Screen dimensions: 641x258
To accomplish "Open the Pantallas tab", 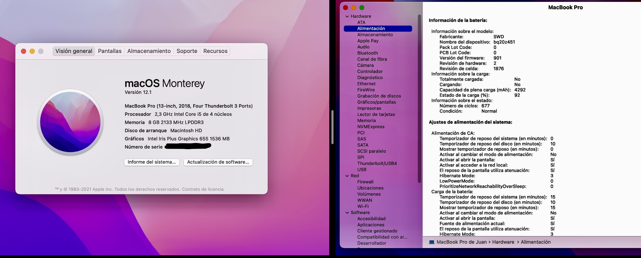I will (x=110, y=51).
